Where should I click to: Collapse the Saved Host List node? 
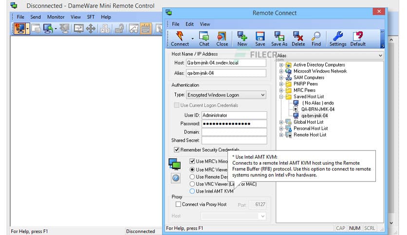point(281,97)
